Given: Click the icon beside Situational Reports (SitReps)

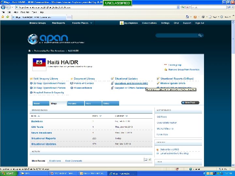Looking at the screenshot, I should pyautogui.click(x=158, y=79).
